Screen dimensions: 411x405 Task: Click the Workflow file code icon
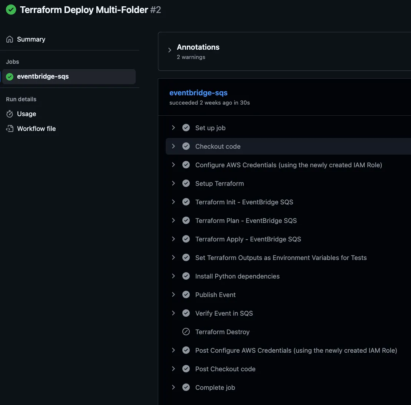pyautogui.click(x=10, y=129)
